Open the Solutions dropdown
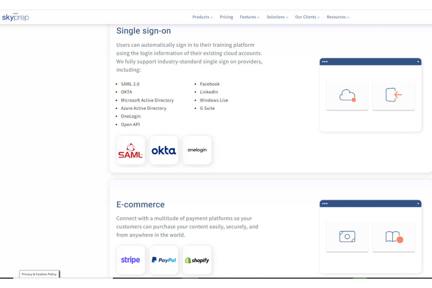The width and height of the screenshot is (432, 288). (277, 17)
